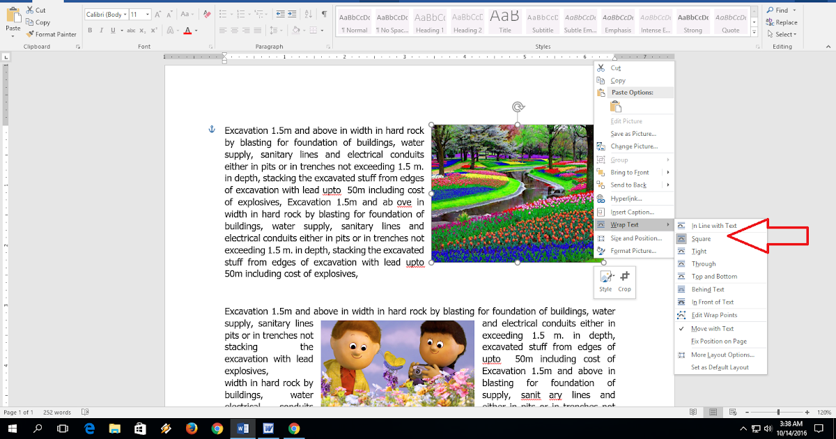This screenshot has width=836, height=439.
Task: Collapse the ribbon with the chevron
Action: point(829,47)
